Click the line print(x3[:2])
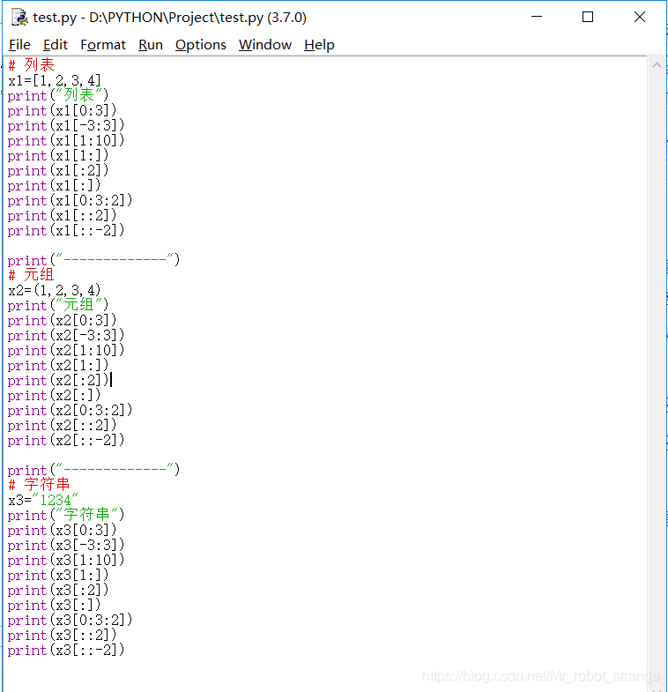 point(58,590)
